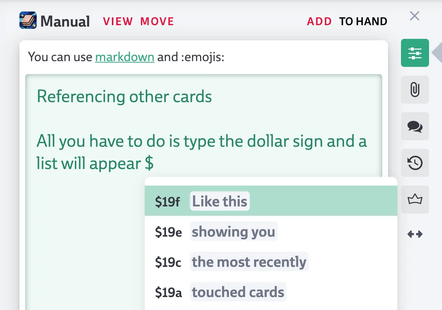The image size is (442, 310).
Task: Choose "showing you" from the card reference list
Action: (233, 232)
